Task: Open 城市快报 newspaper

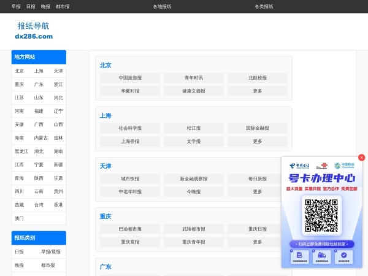Action: point(130,179)
